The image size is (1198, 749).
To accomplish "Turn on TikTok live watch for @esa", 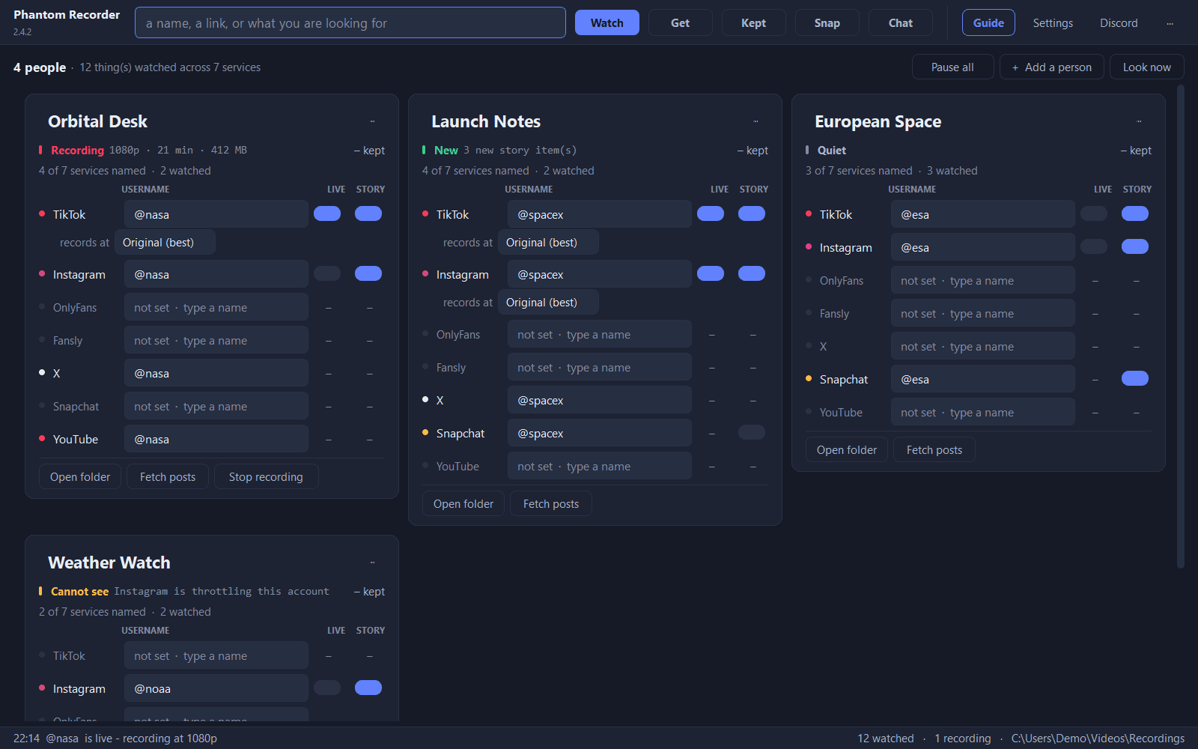I will coord(1094,214).
